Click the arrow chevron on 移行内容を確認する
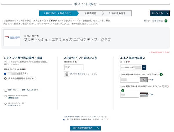 click(98, 128)
